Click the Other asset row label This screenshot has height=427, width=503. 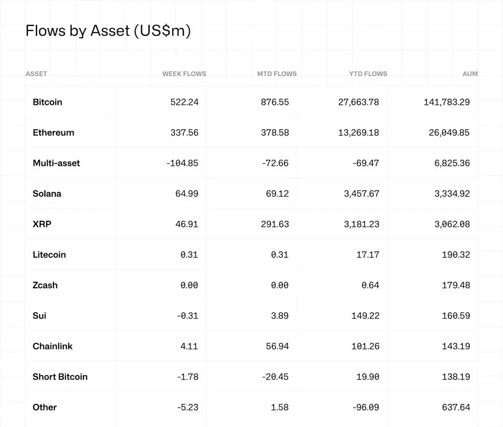click(x=45, y=407)
